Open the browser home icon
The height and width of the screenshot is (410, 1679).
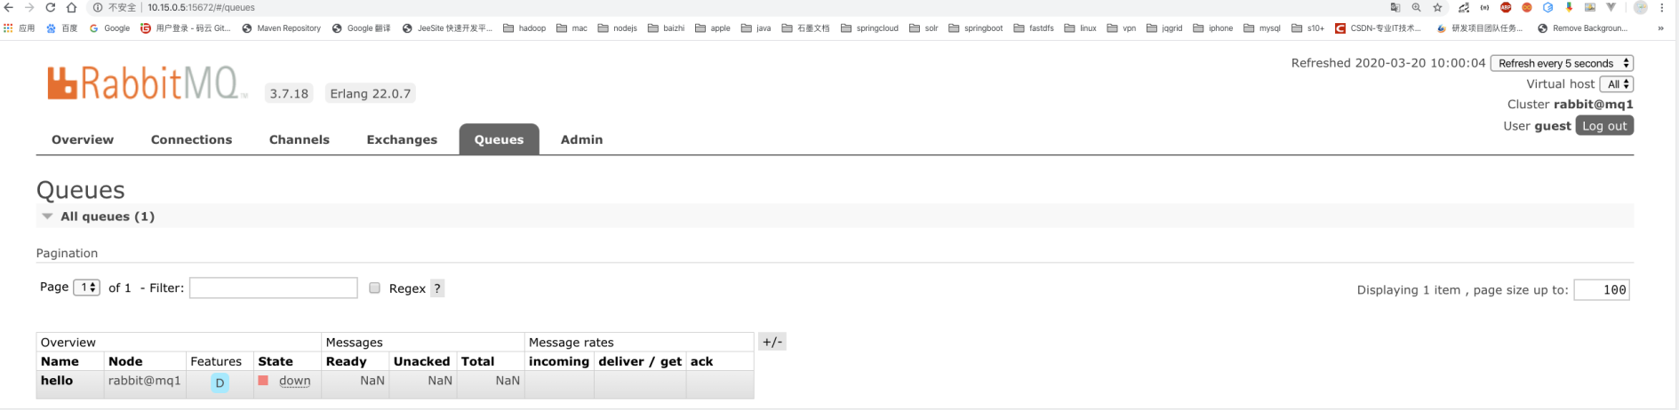point(72,7)
